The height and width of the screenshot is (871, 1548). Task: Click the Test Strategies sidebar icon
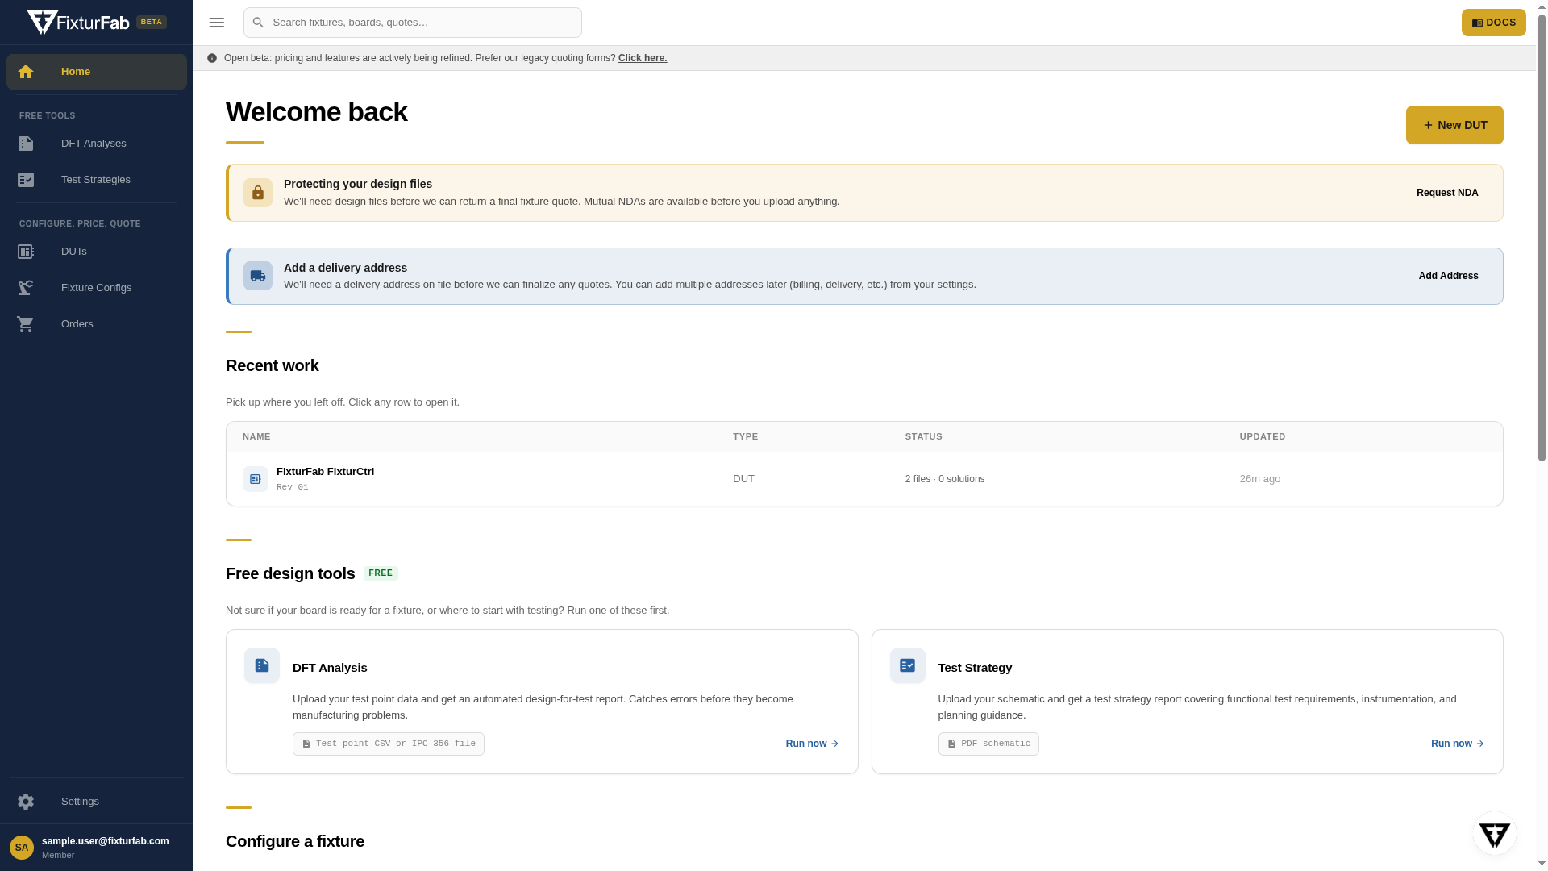click(x=26, y=180)
